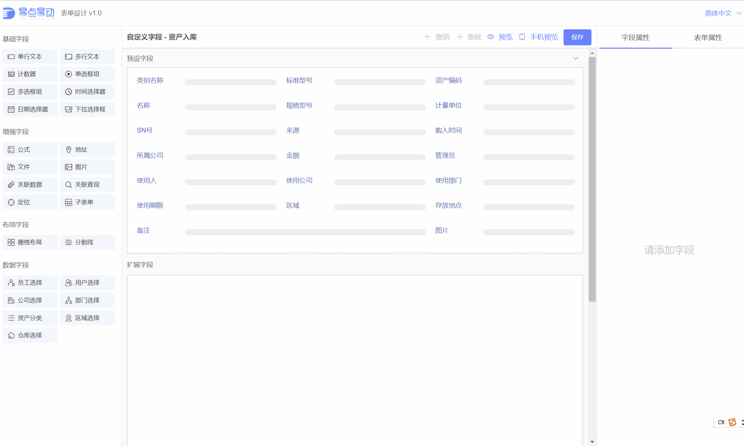This screenshot has height=446, width=744.
Task: Collapse the 预设字段 section chevron
Action: (575, 58)
